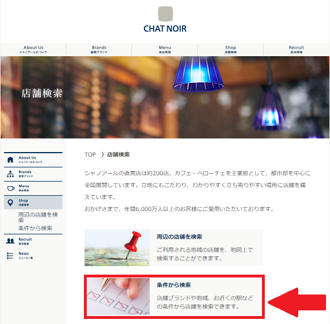Image resolution: width=330 pixels, height=324 pixels.
Task: Click the Brands hierarchy icon in sidebar
Action: [x=10, y=174]
